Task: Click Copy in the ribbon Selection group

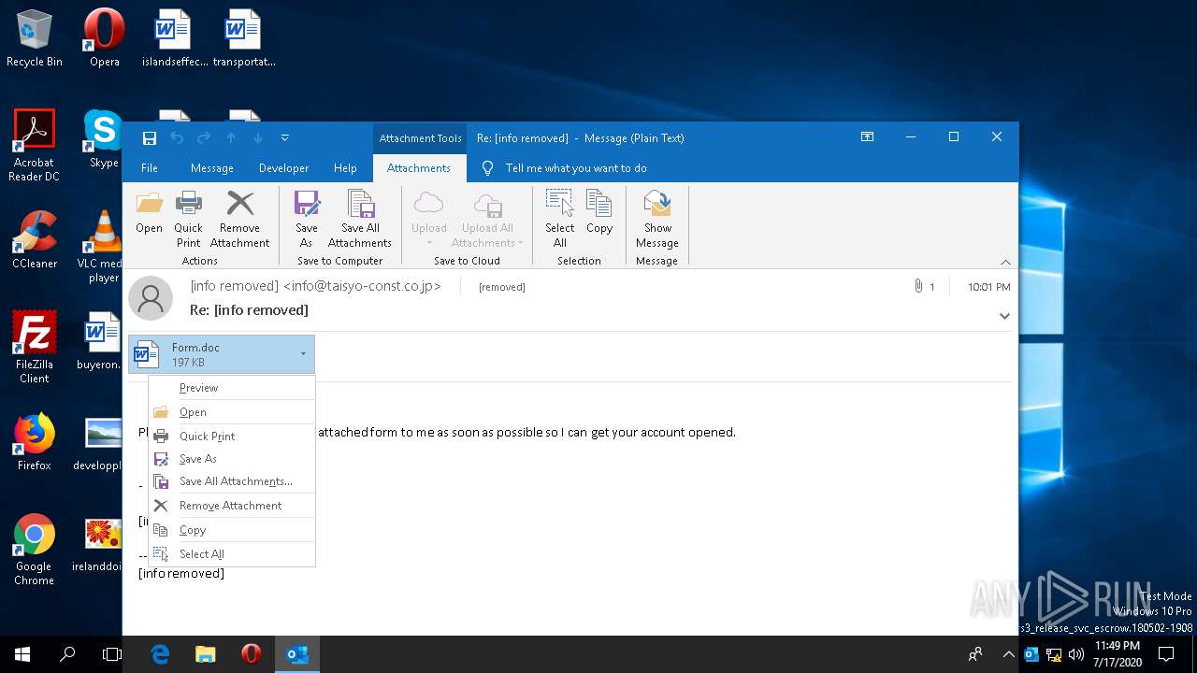Action: click(599, 213)
